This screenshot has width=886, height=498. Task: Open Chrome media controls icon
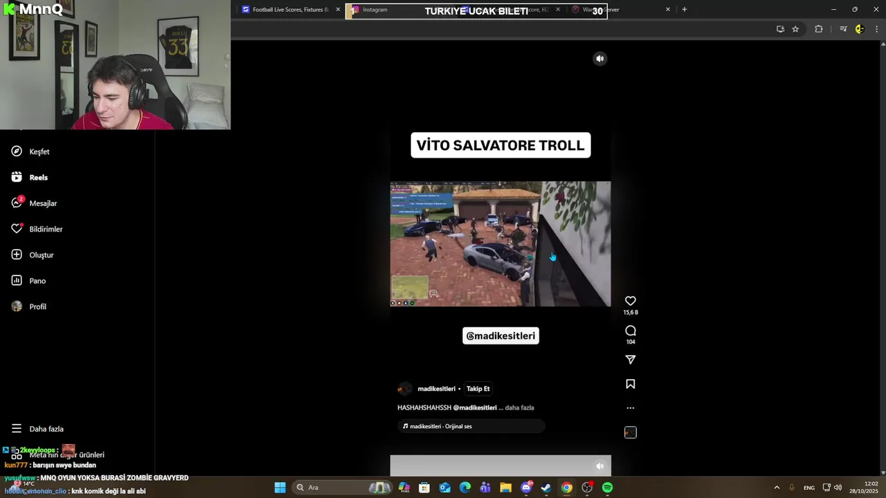pyautogui.click(x=843, y=29)
